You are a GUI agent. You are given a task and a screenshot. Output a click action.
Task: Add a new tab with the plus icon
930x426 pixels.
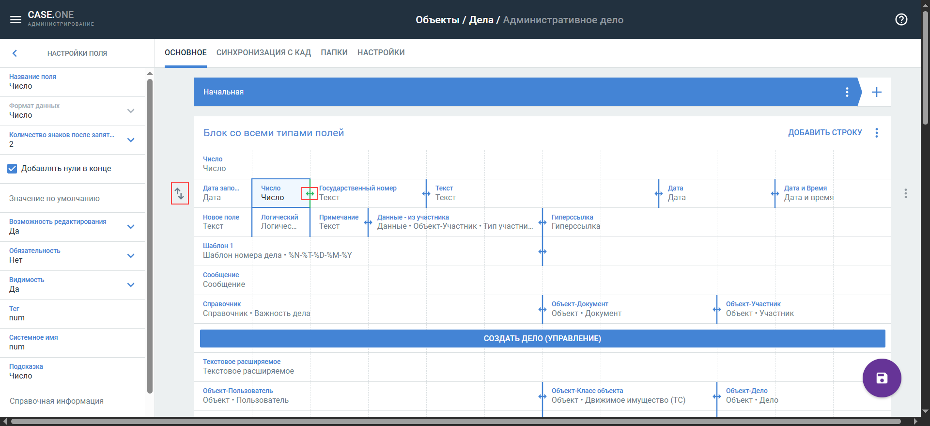pos(876,92)
